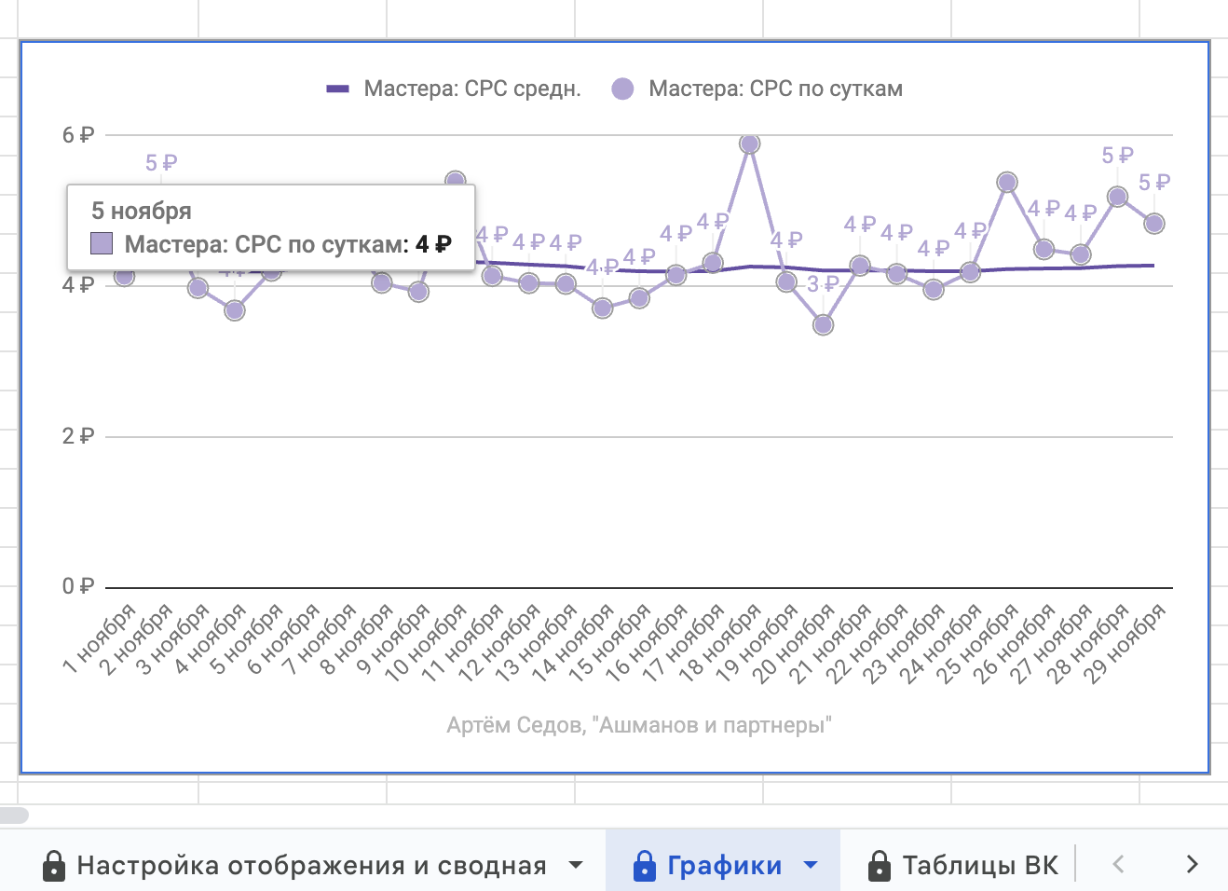Click the chart caption Артём Седов, Ашманов и партнеры
Viewport: 1228px width, 891px height.
click(x=639, y=725)
